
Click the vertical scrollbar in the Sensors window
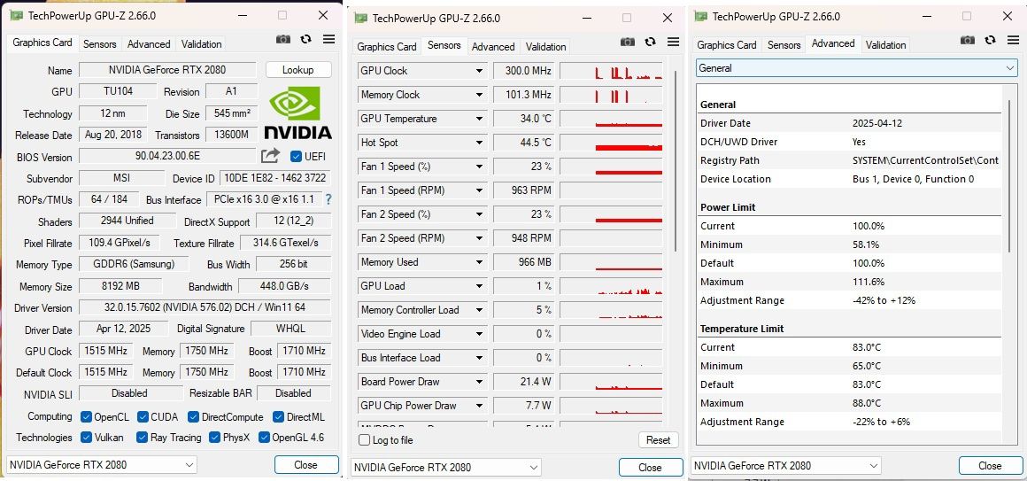coord(676,160)
